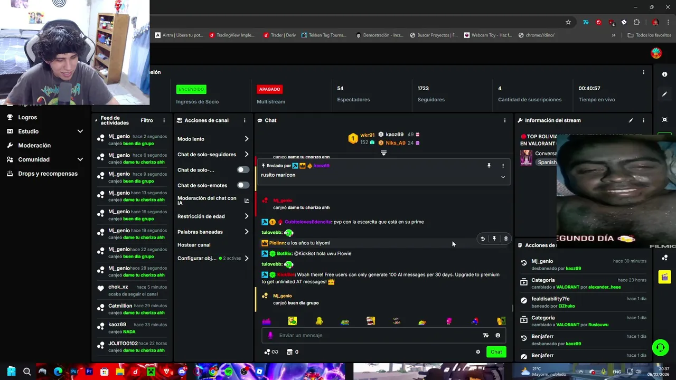Click the 7TV extension in Chrome toolbar
The image size is (676, 380).
click(586, 22)
